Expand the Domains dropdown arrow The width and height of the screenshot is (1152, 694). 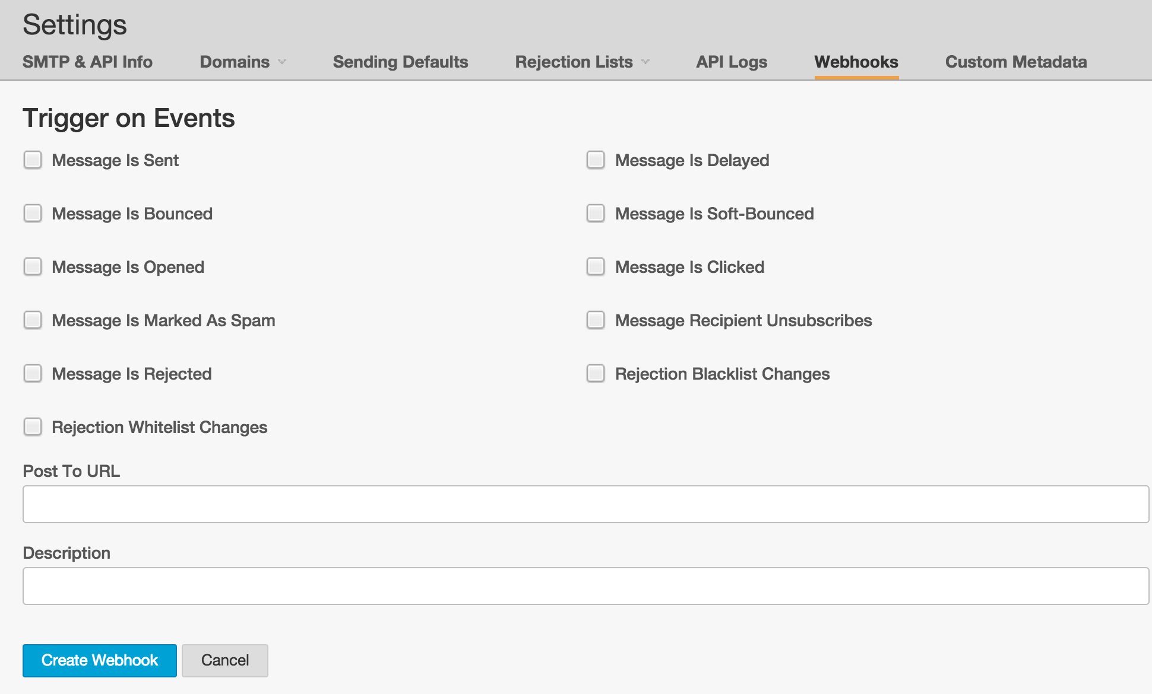coord(282,62)
